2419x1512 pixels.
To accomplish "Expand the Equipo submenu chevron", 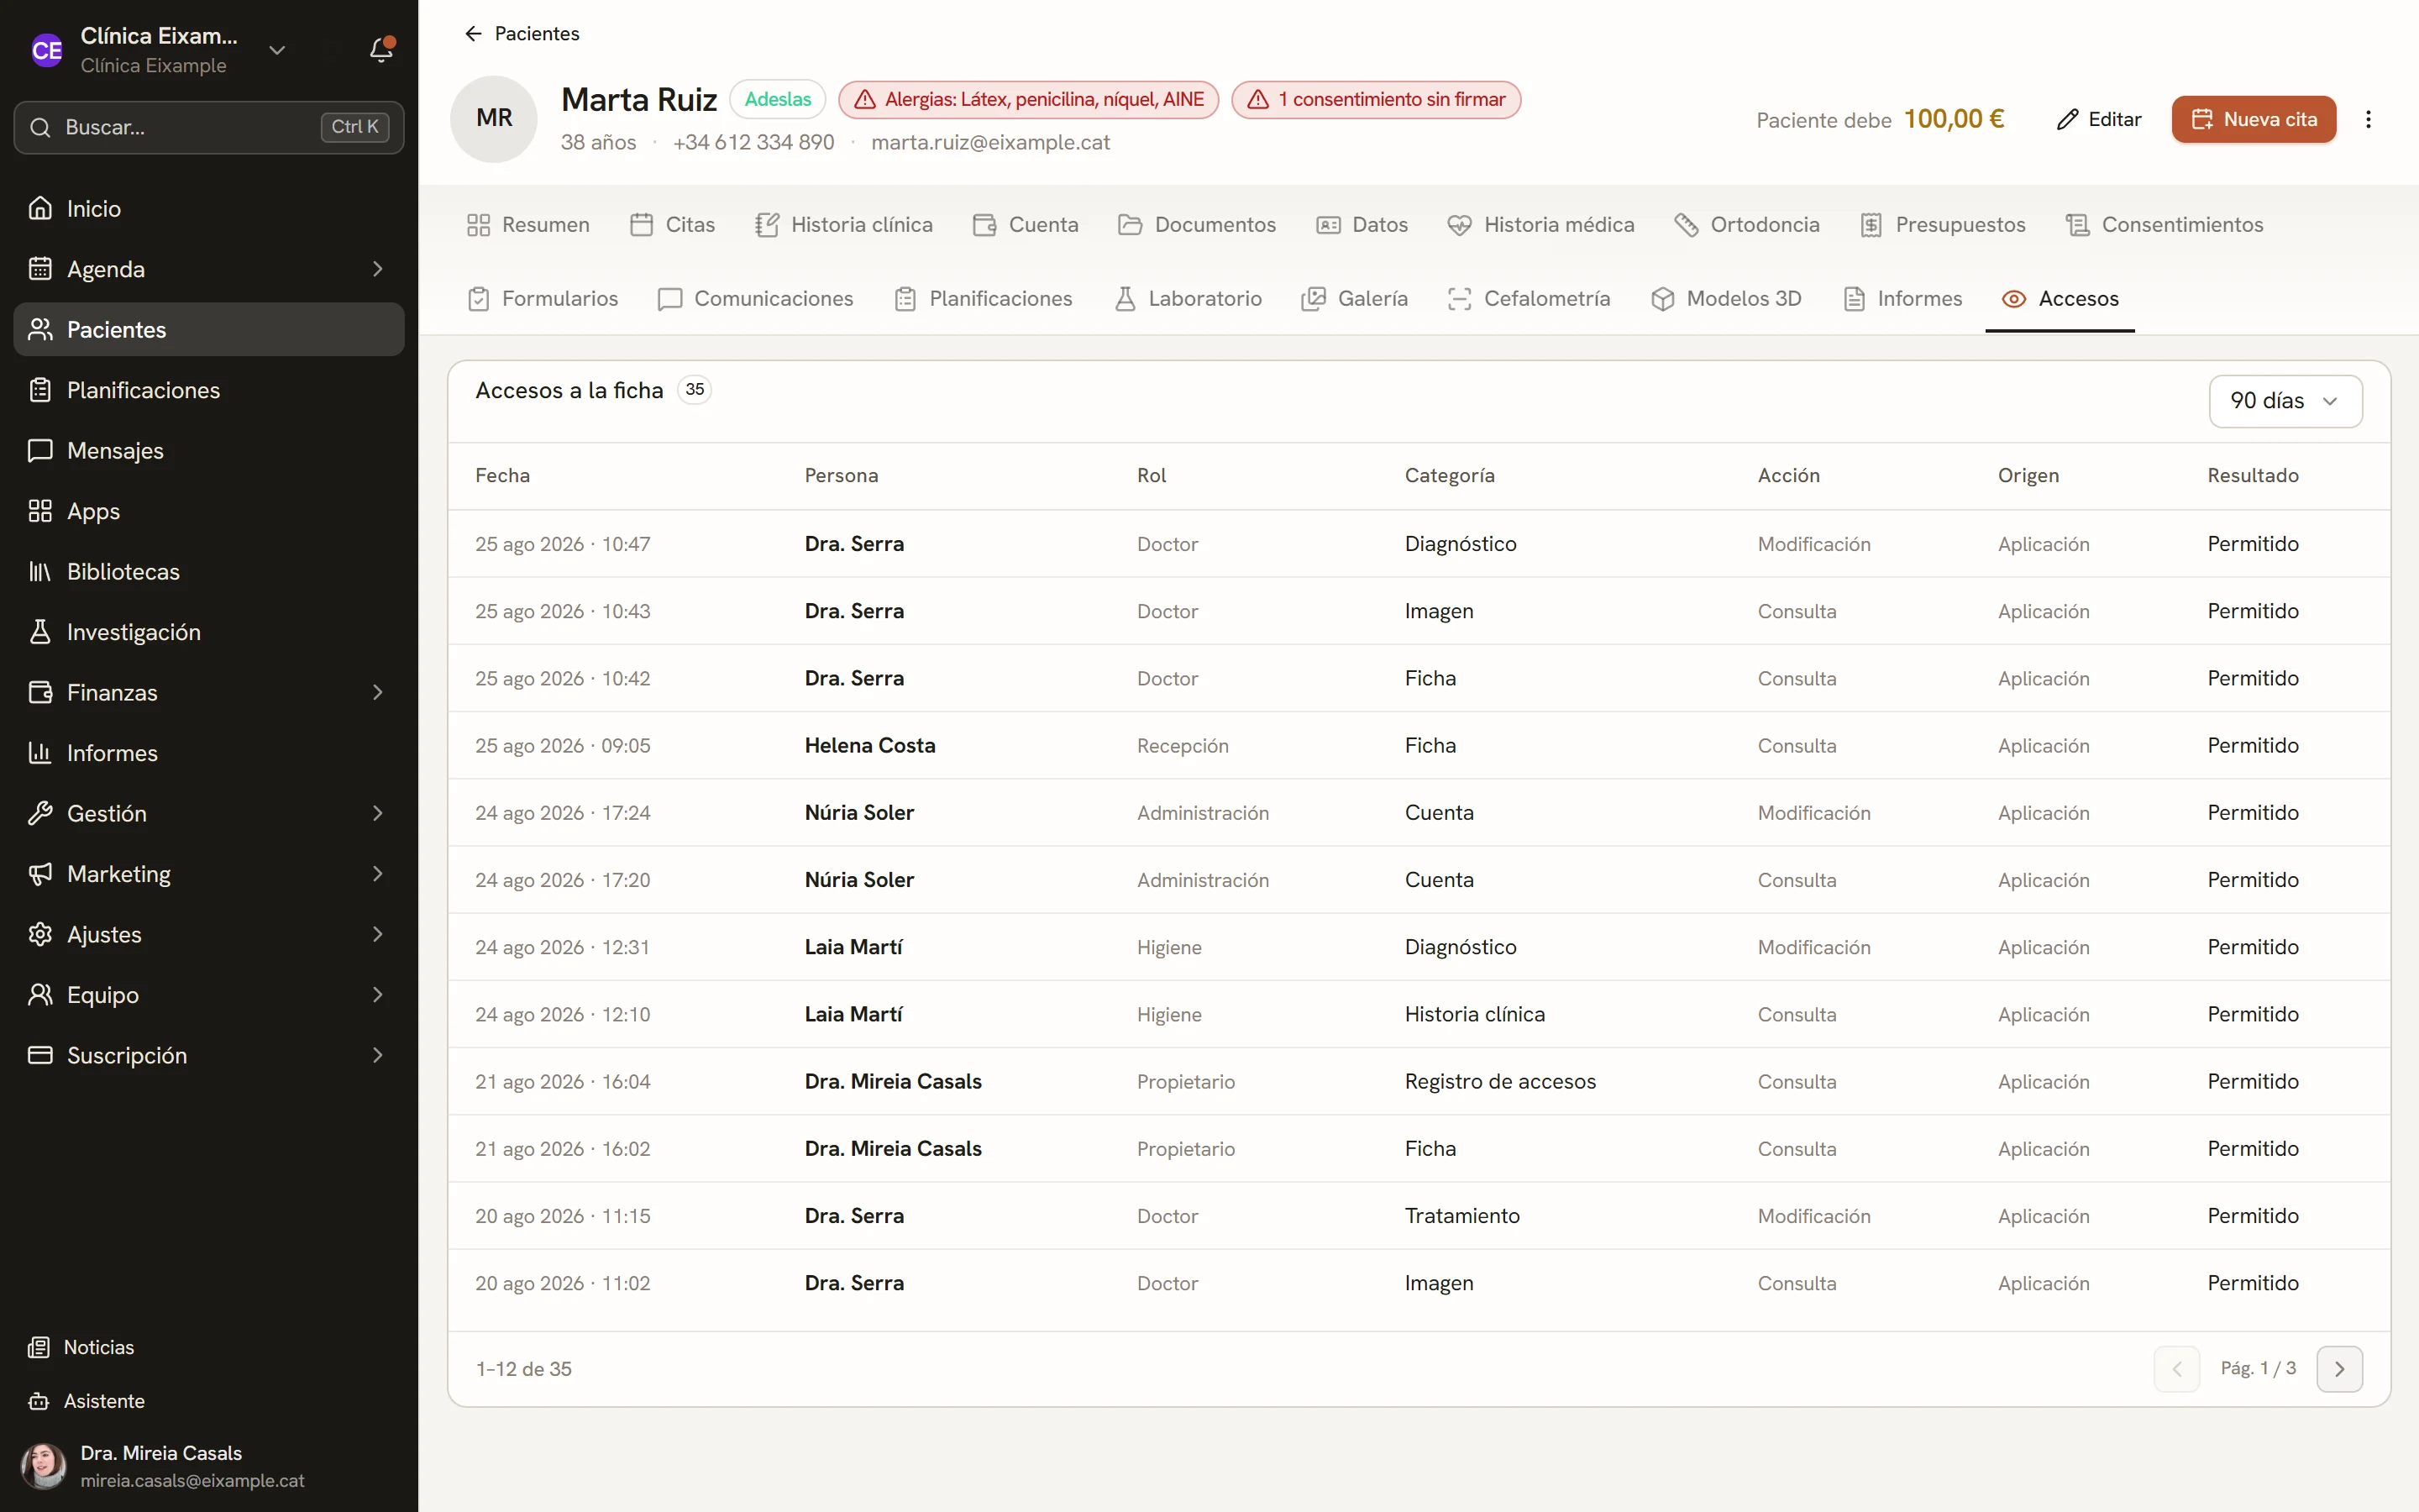I will coord(377,995).
